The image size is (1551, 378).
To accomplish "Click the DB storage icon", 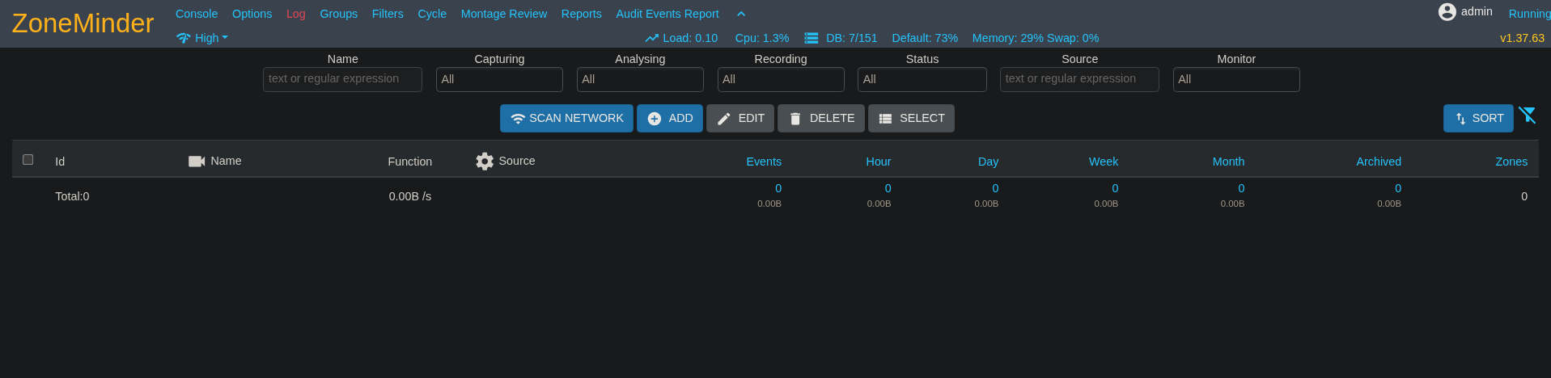I will point(811,38).
